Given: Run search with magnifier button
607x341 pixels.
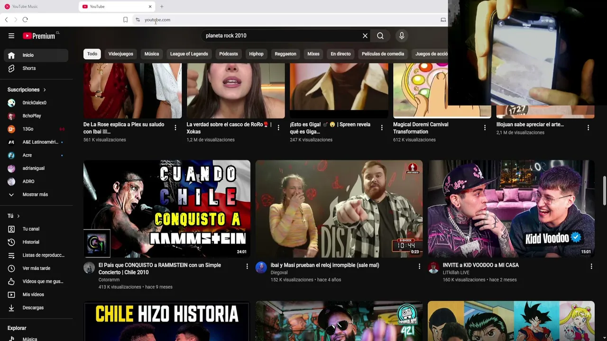Looking at the screenshot, I should click(x=380, y=36).
